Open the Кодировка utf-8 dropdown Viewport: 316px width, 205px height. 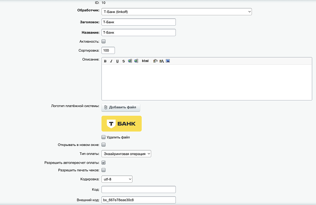(117, 179)
